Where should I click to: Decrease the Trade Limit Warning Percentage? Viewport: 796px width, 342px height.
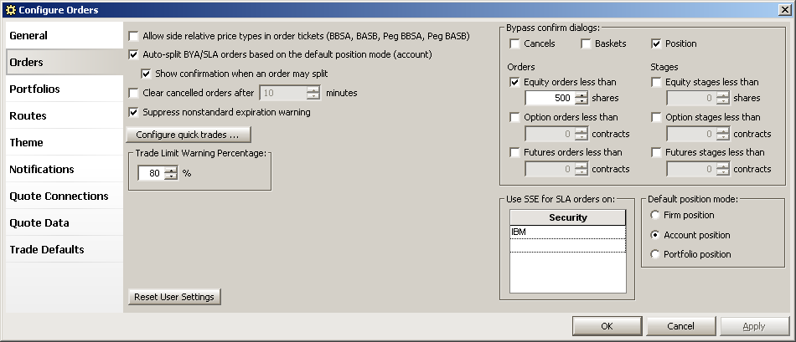(171, 176)
